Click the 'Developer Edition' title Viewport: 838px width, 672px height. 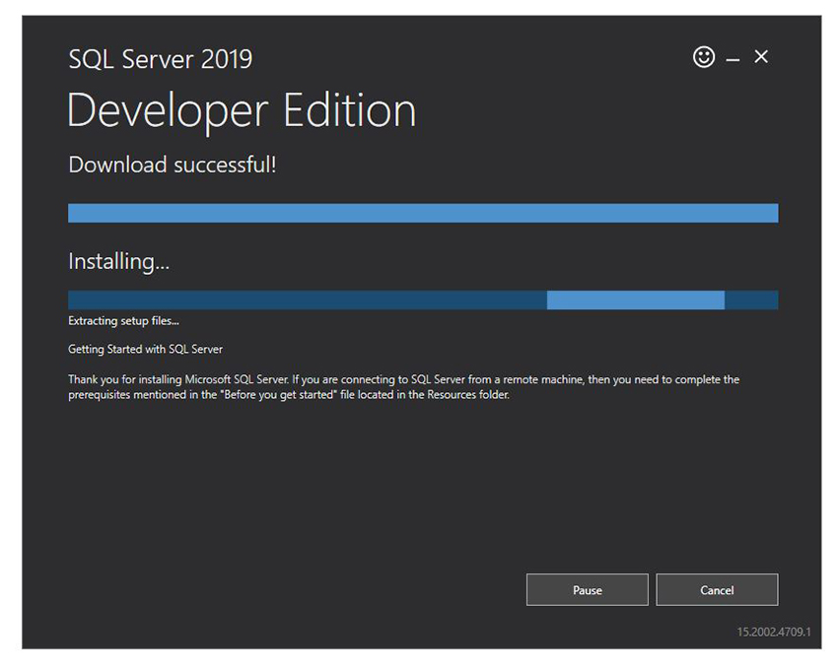click(x=242, y=110)
